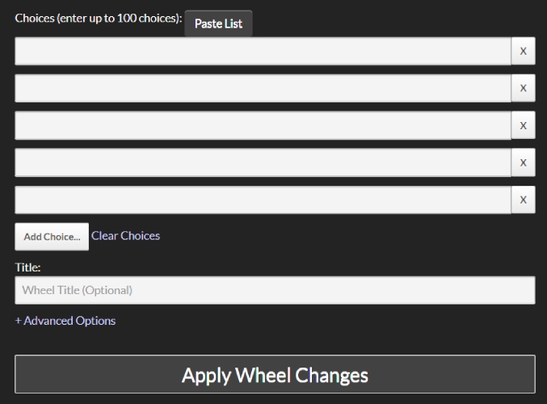Select the second choice text box
Screen dimensions: 547x404
pos(263,88)
